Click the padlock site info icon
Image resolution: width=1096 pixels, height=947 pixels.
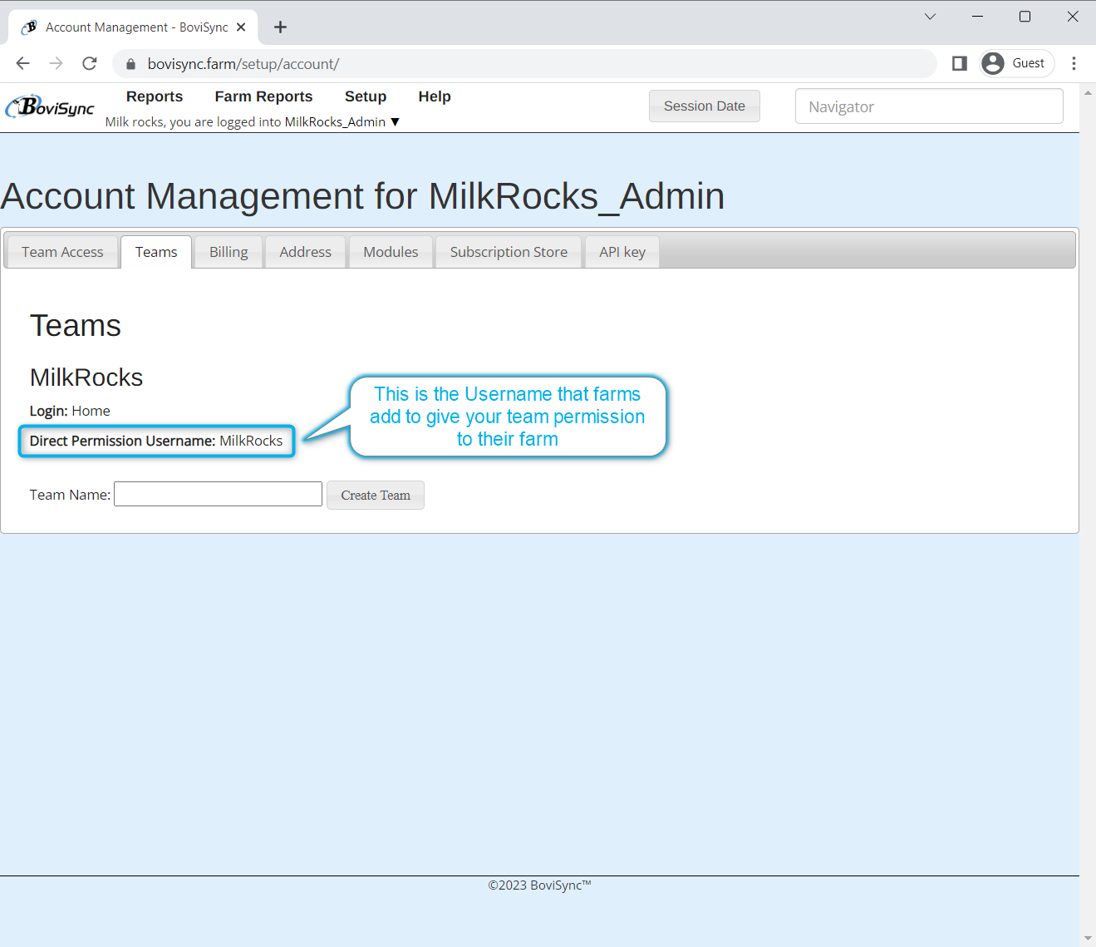[130, 64]
